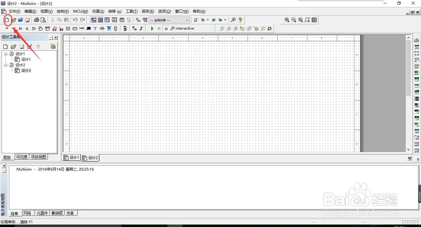Open the RF antenna component icon
Screen dimensions: 421x227
coord(95,29)
